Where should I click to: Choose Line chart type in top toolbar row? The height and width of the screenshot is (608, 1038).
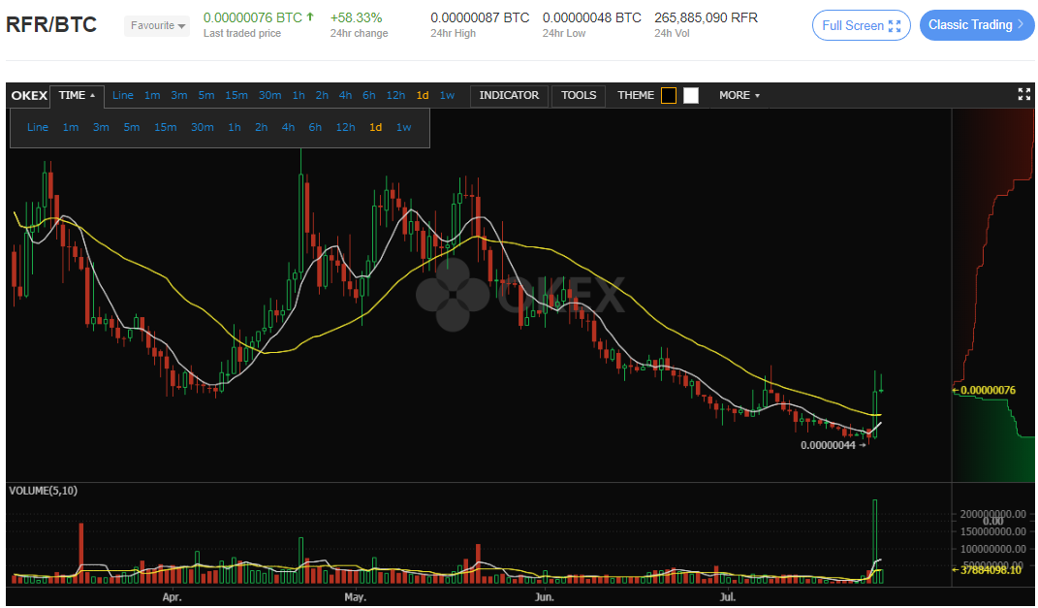tap(123, 95)
